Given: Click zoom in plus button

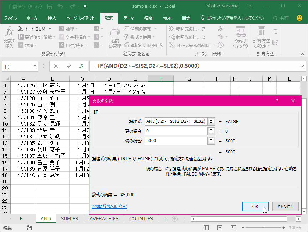Looking at the screenshot, I should [x=284, y=227].
